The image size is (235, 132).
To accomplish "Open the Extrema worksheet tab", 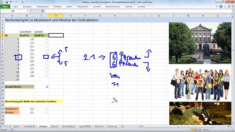I will tap(99, 126).
